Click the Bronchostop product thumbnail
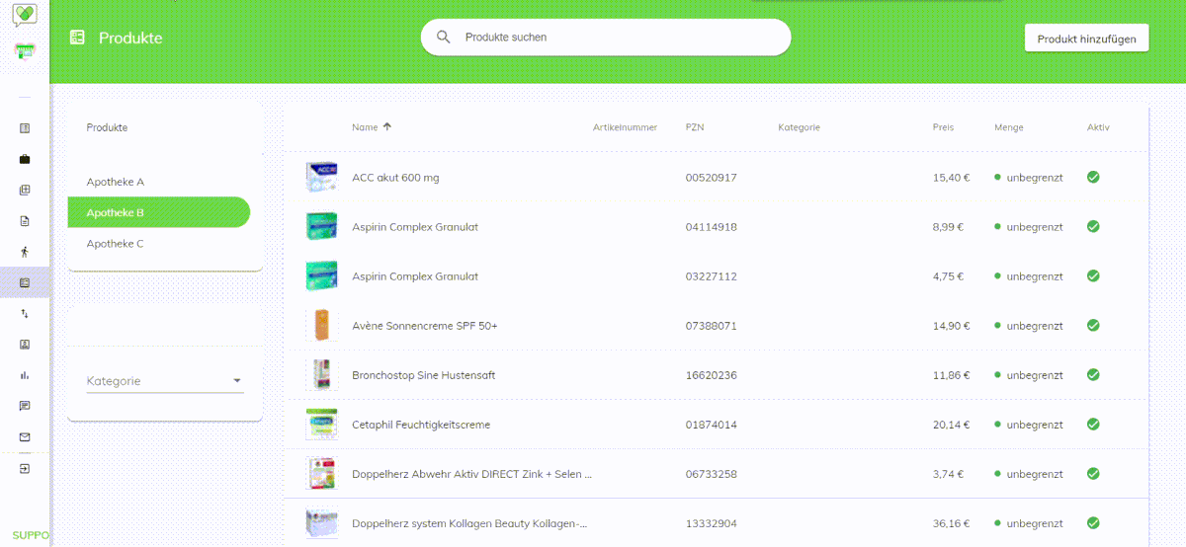This screenshot has height=547, width=1186. point(322,374)
